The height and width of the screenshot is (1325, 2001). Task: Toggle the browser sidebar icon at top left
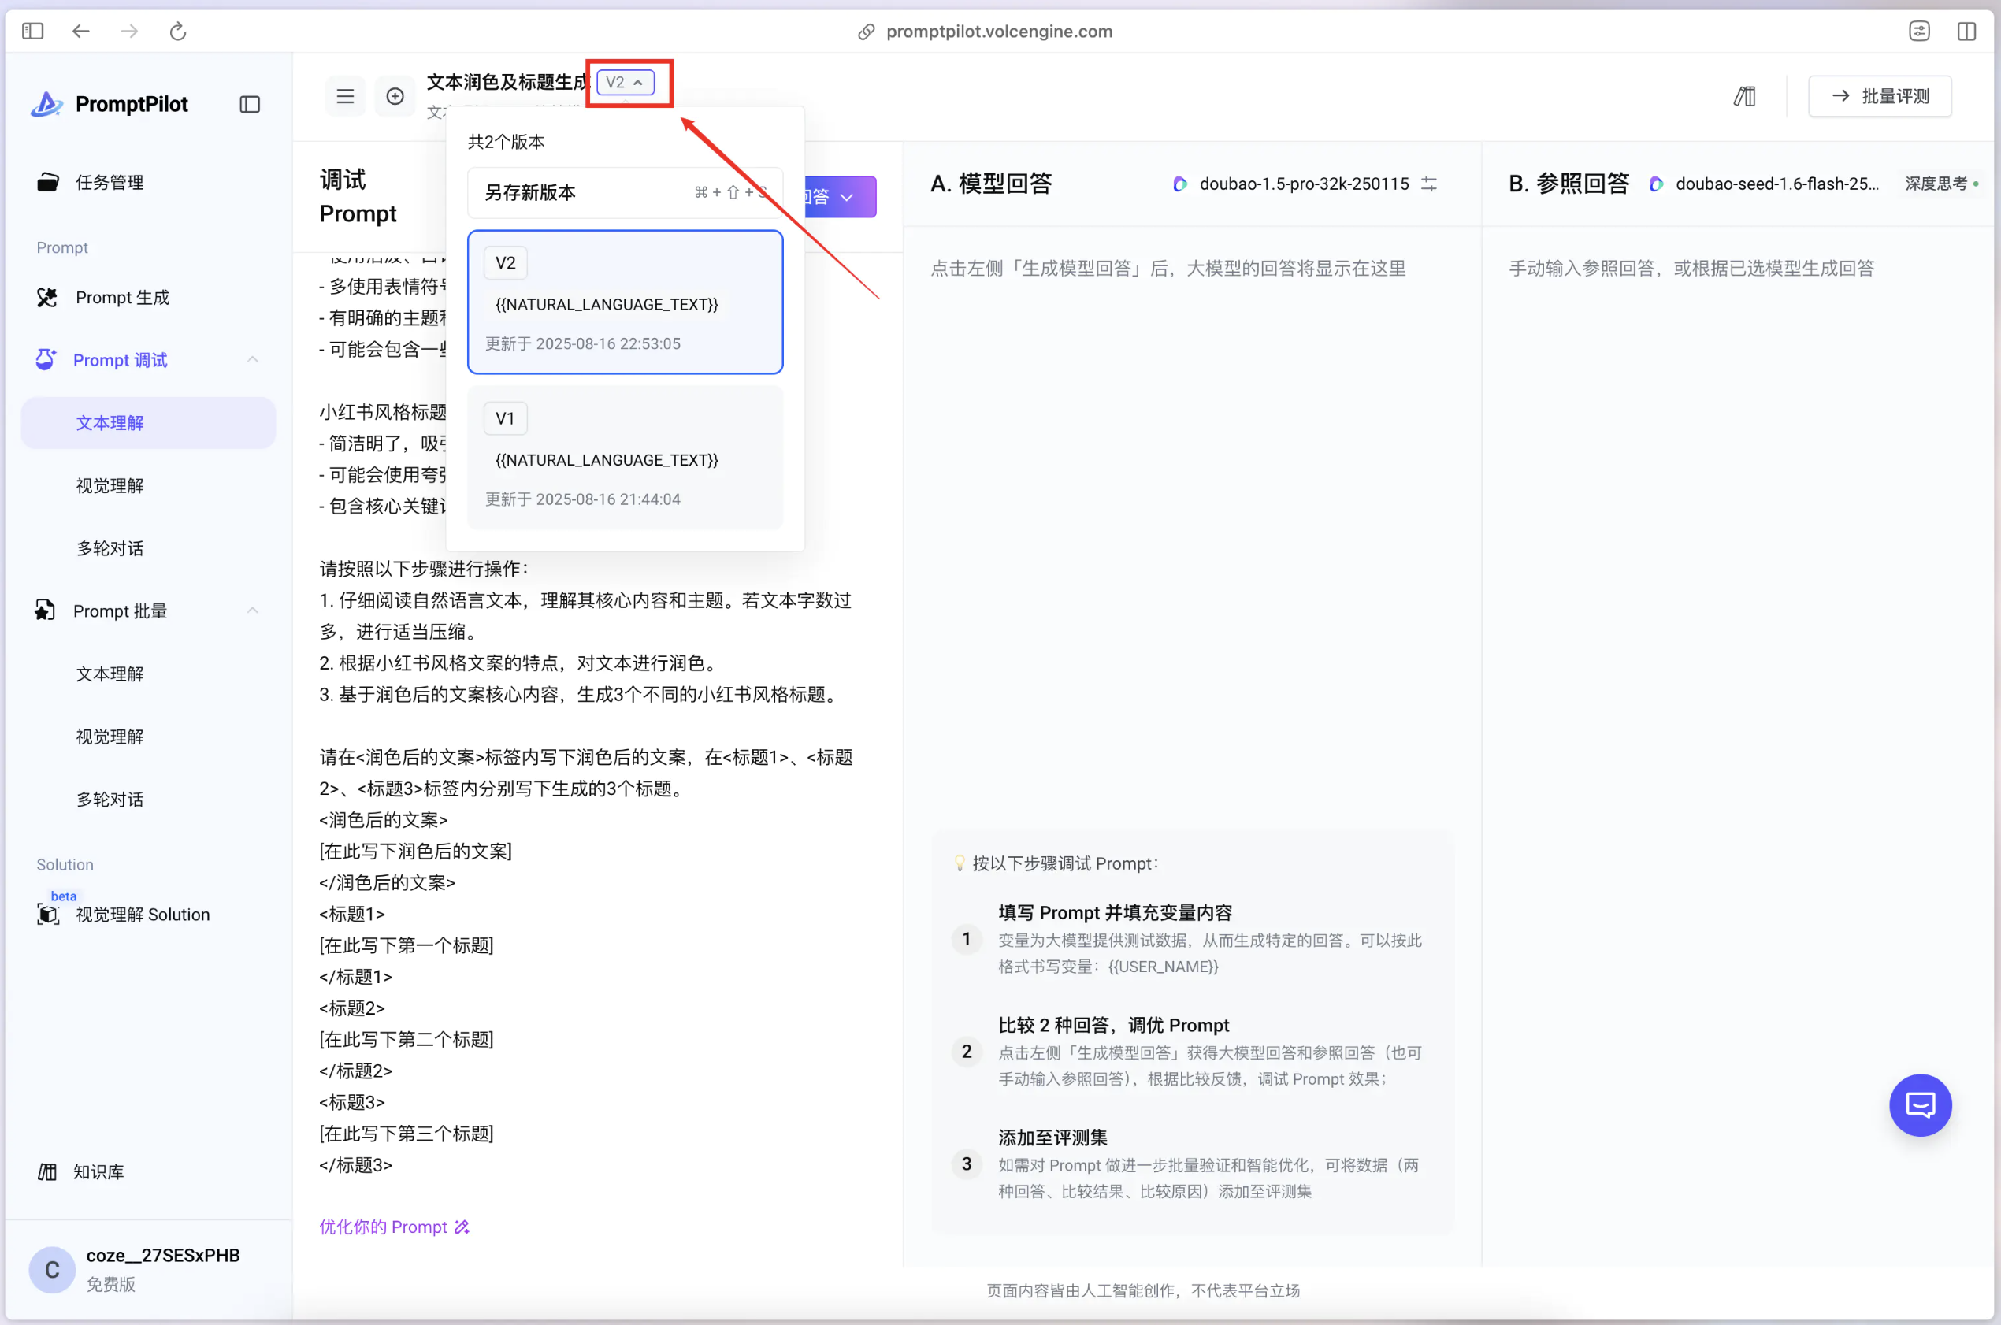coord(33,32)
